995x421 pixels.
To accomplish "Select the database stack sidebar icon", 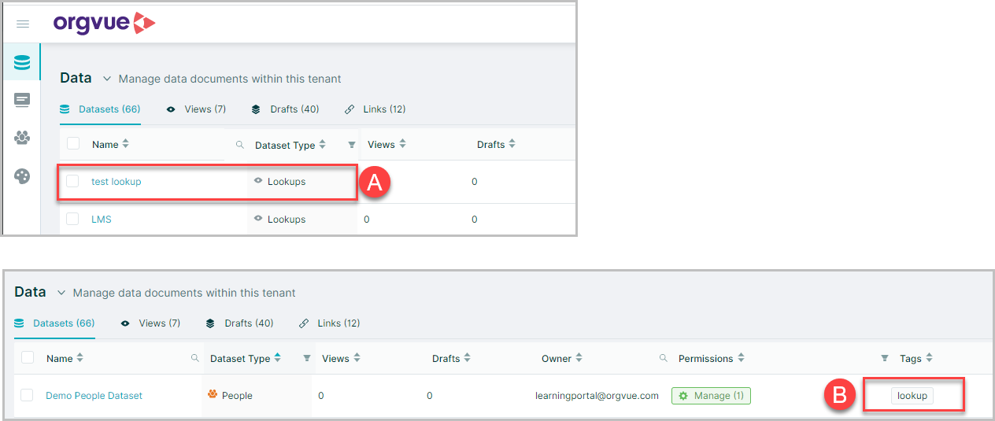I will (22, 62).
